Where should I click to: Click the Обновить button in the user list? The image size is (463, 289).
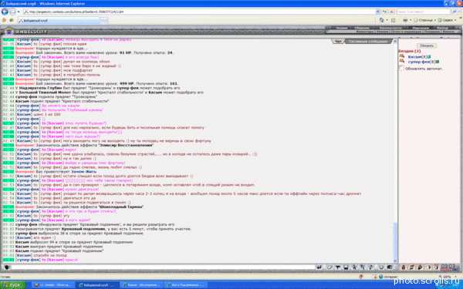pos(427,45)
